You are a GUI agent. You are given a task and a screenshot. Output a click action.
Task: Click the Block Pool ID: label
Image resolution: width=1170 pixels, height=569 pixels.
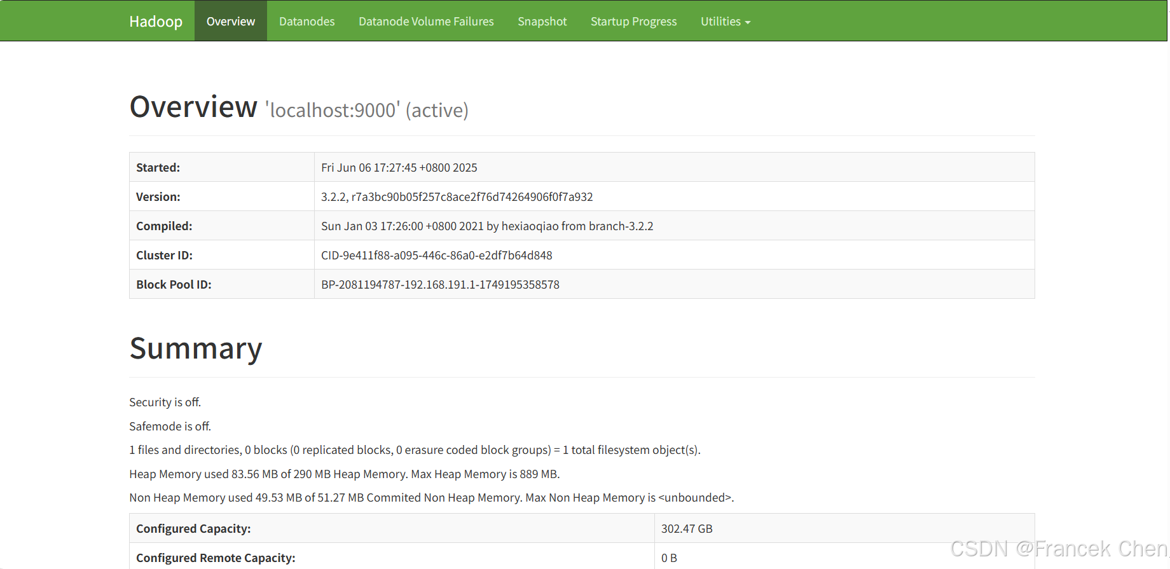[174, 284]
